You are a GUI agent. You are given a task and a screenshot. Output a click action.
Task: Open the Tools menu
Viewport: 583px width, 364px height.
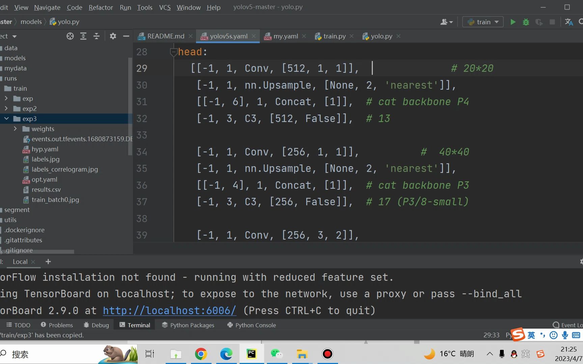145,7
